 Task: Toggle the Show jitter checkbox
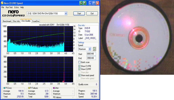(79, 72)
